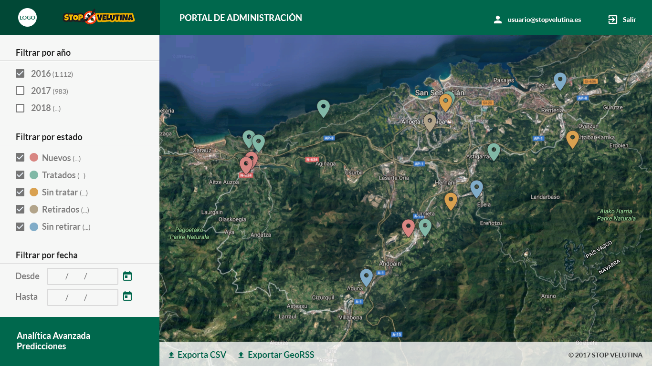Screen dimensions: 652x366
Task: Select the orange pin at San Sebastián
Action: tap(445, 102)
